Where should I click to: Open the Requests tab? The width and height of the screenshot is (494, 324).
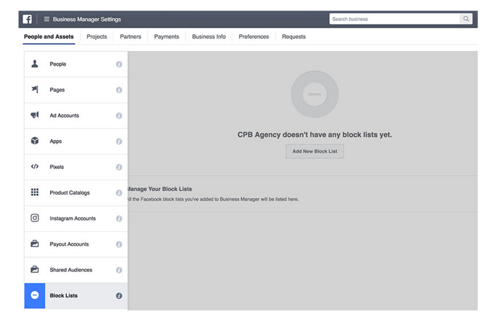click(294, 37)
